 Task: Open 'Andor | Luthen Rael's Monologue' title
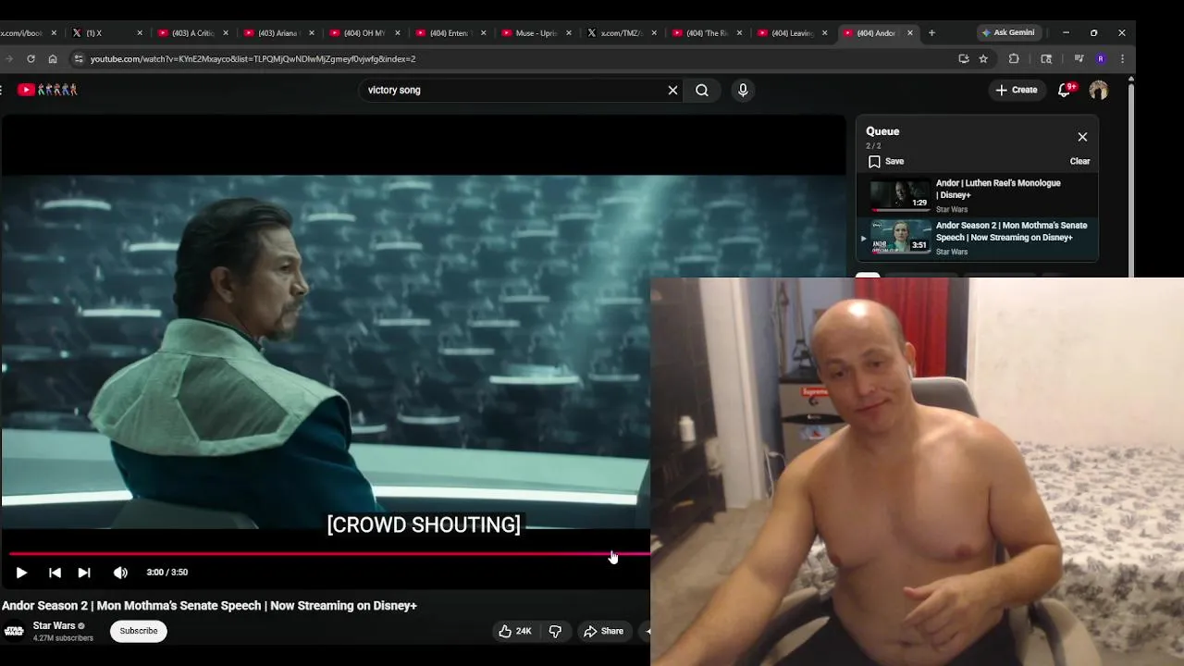(998, 189)
